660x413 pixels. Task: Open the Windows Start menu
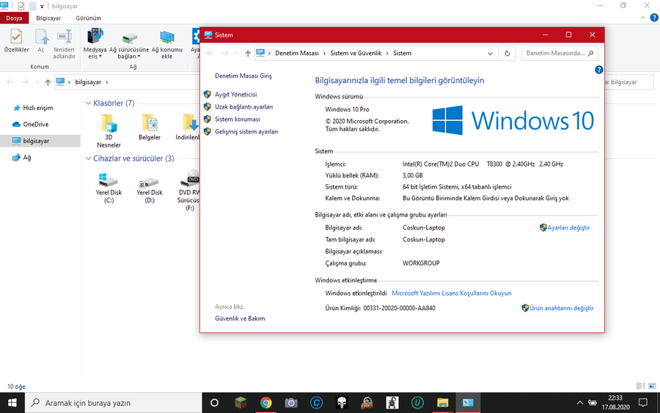point(12,403)
